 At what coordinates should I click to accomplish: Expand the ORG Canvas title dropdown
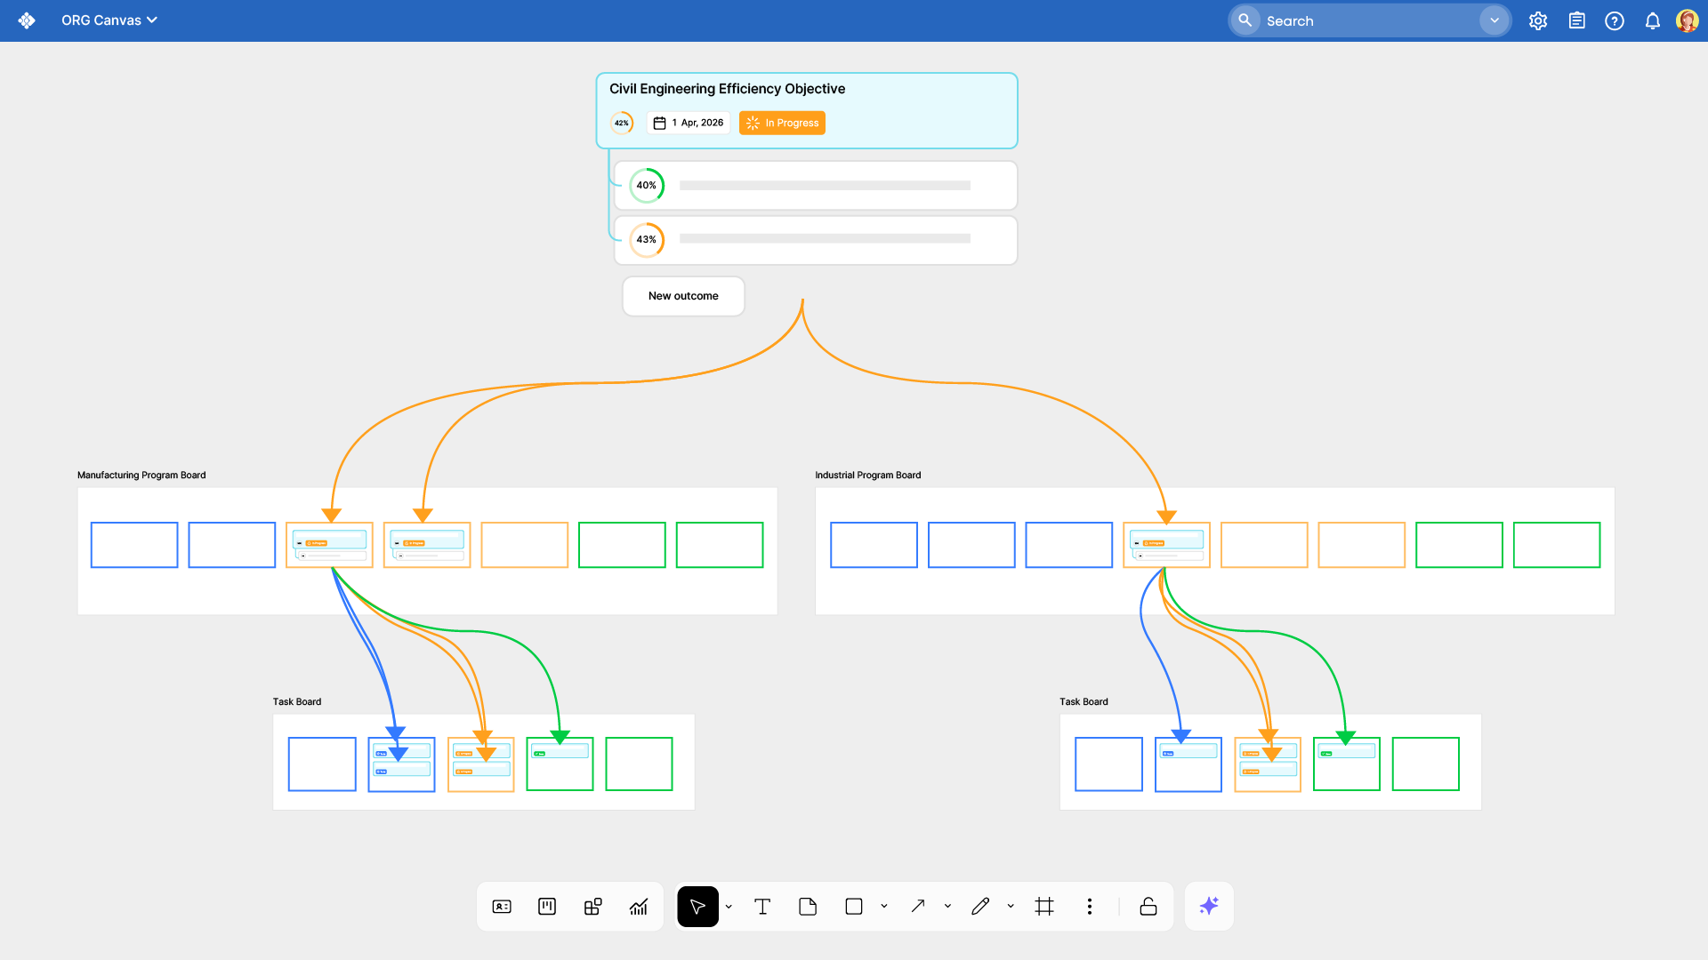click(151, 20)
